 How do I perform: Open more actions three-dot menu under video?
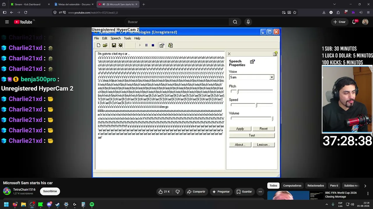(260, 192)
